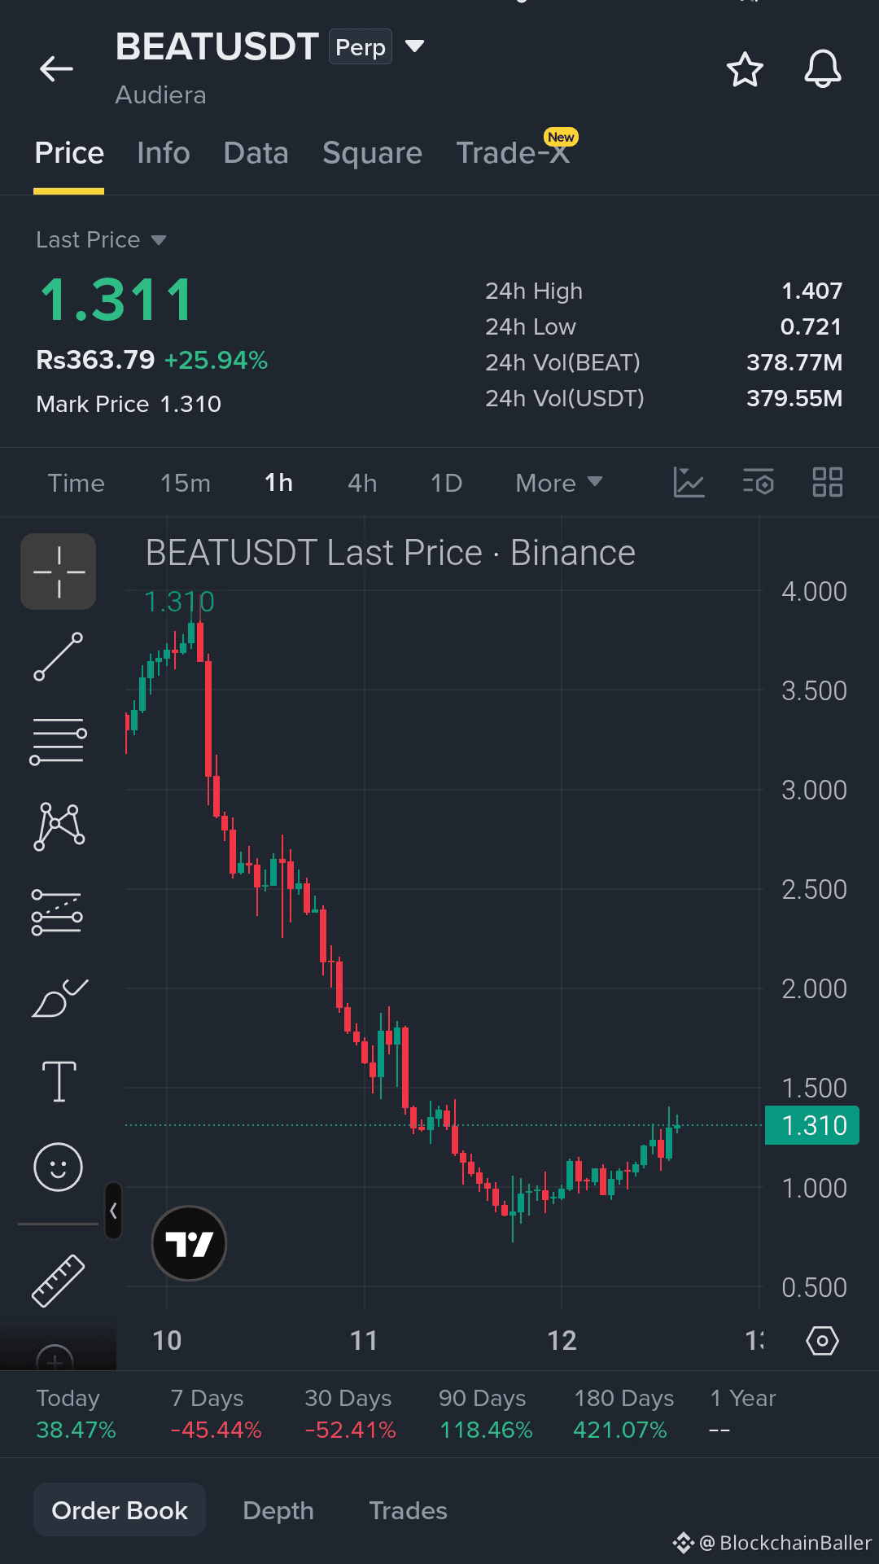Click the date label 11 on time axis

point(364,1340)
